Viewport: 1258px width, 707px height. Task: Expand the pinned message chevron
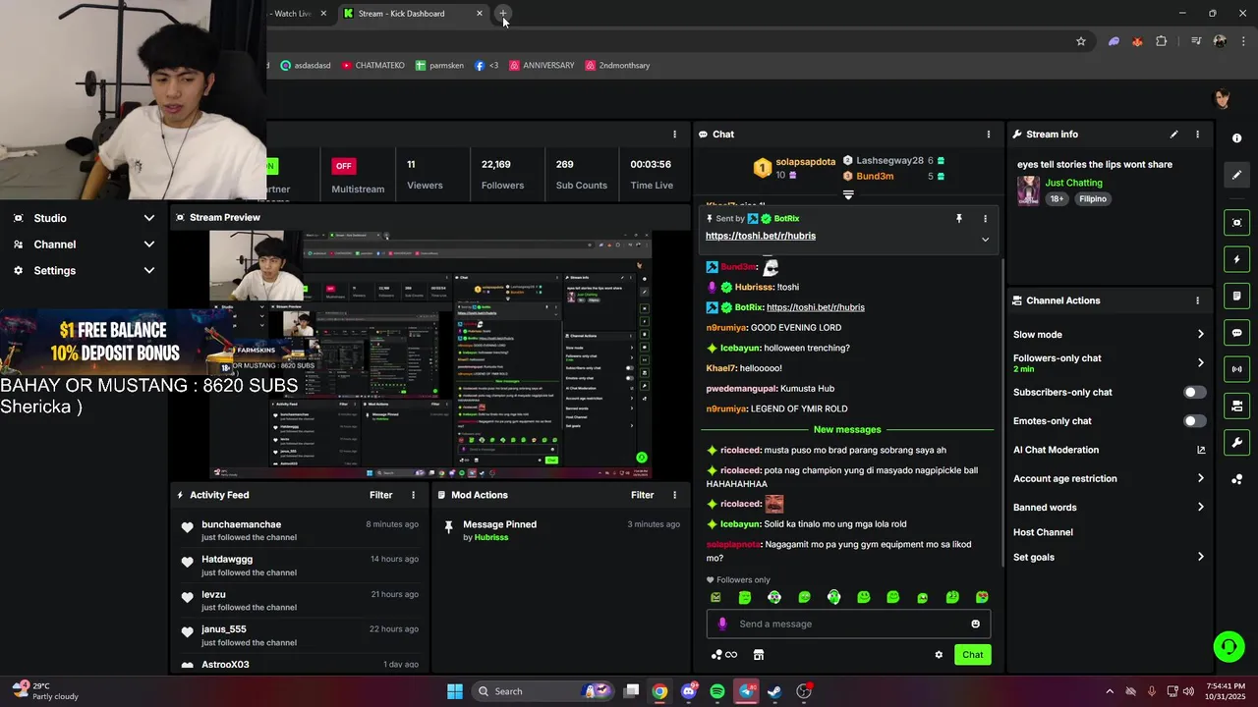click(x=985, y=240)
